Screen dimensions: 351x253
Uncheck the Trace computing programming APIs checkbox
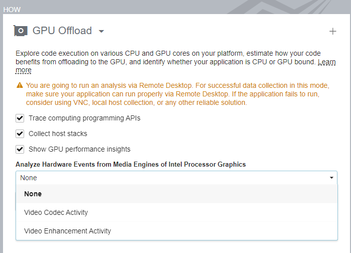20,118
